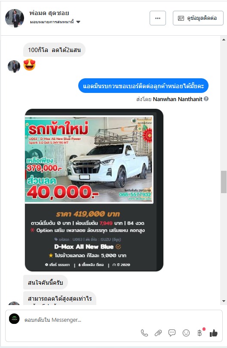Image resolution: width=227 pixels, height=348 pixels.
Task: Click the baht payment request icon
Action: (200, 333)
